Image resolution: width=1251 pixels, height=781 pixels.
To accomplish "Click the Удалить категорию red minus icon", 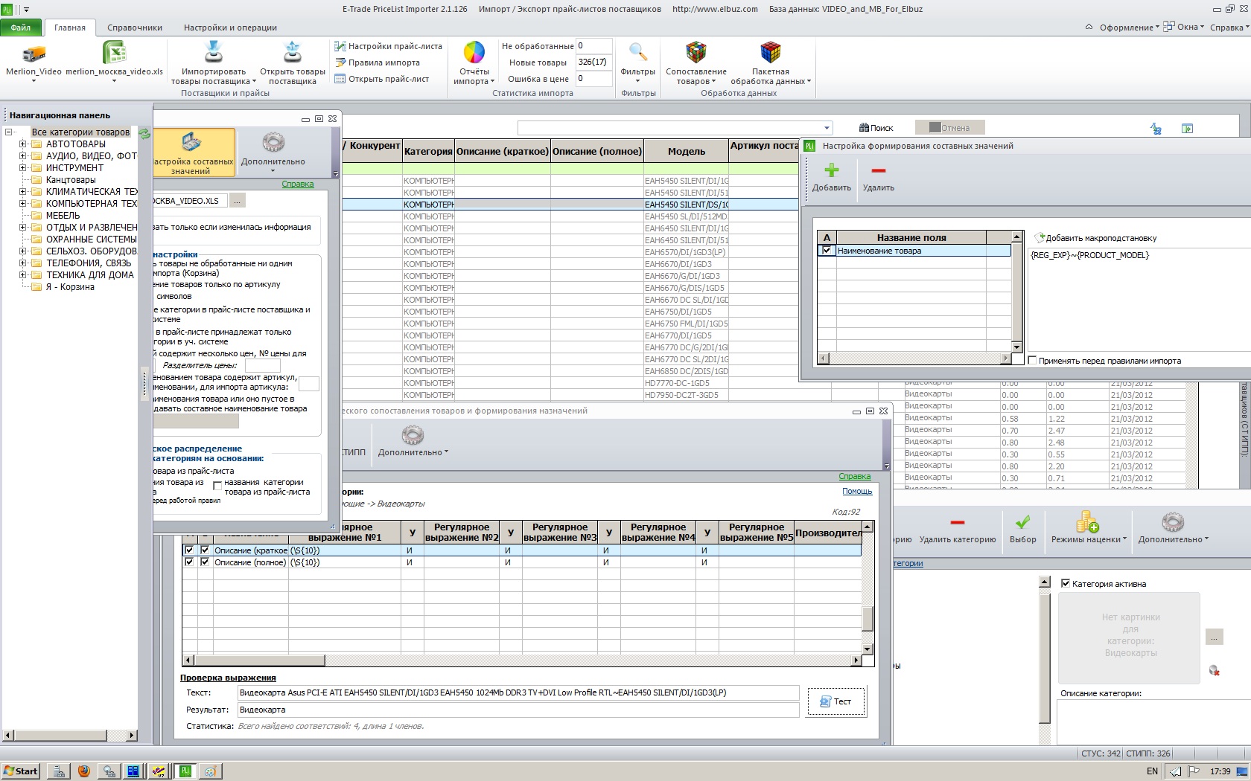I will coord(958,521).
